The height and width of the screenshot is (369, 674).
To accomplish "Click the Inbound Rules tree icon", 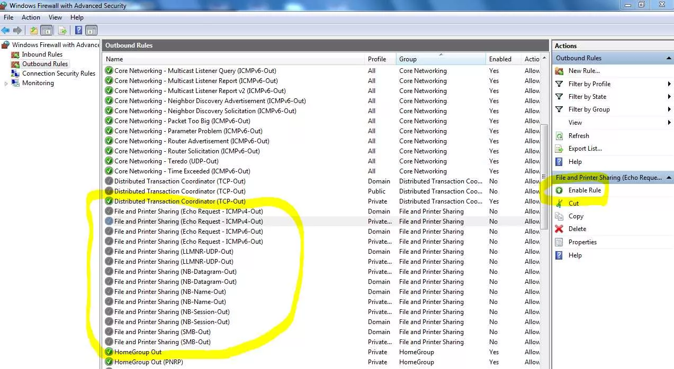I will pyautogui.click(x=15, y=54).
